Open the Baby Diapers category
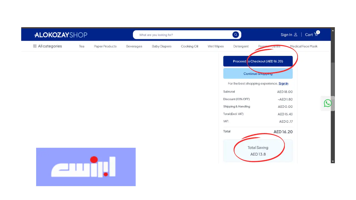This screenshot has width=356, height=200. tap(162, 46)
